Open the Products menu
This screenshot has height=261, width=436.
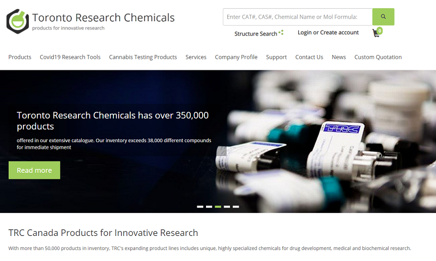point(20,57)
